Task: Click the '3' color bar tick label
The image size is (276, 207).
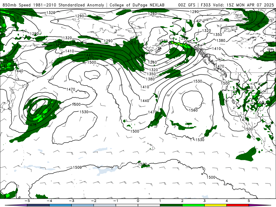Action: [204, 201]
